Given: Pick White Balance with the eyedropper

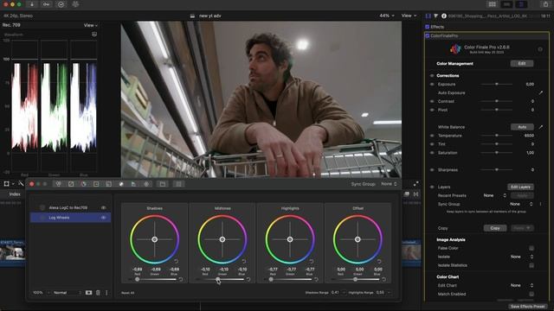Looking at the screenshot, I should (540, 127).
